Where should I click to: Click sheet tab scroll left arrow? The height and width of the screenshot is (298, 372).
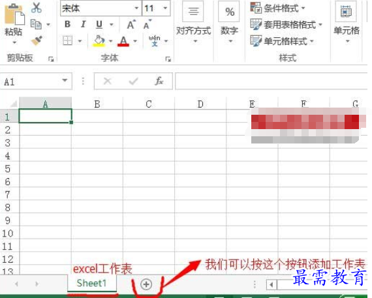[x=16, y=284]
